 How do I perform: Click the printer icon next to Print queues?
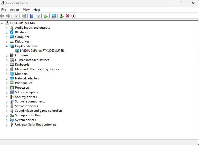[12, 83]
